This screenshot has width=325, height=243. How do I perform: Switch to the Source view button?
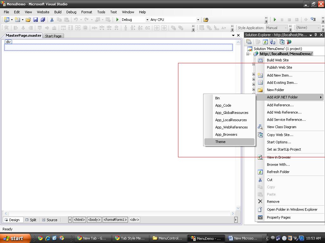pos(50,220)
